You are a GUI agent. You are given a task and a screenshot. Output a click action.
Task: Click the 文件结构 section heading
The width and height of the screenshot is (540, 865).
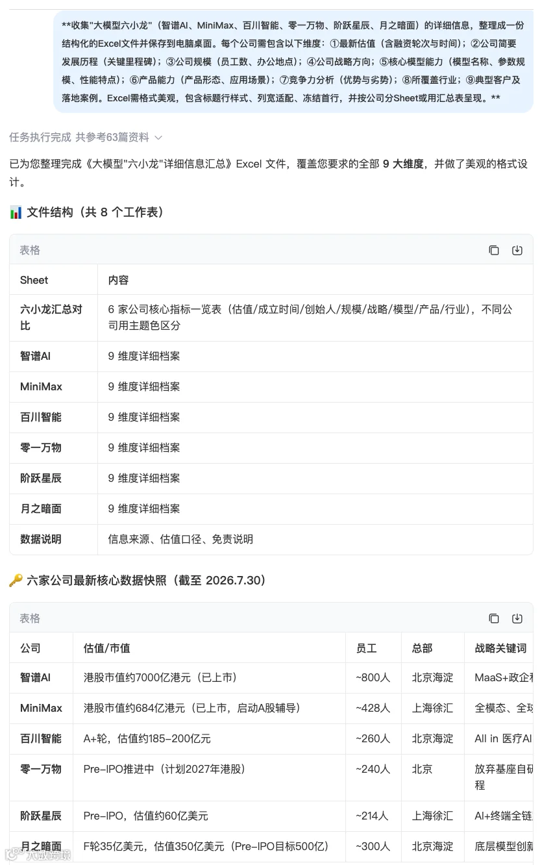[87, 212]
